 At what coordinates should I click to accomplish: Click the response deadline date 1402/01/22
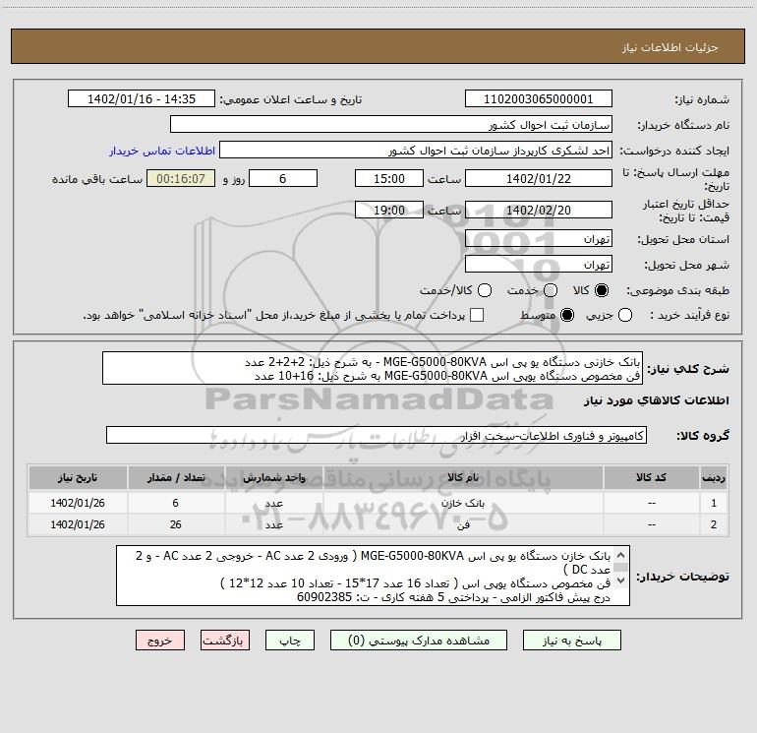(539, 179)
